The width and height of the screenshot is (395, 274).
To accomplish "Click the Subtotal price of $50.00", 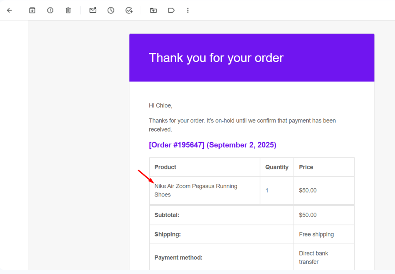I will (x=308, y=215).
